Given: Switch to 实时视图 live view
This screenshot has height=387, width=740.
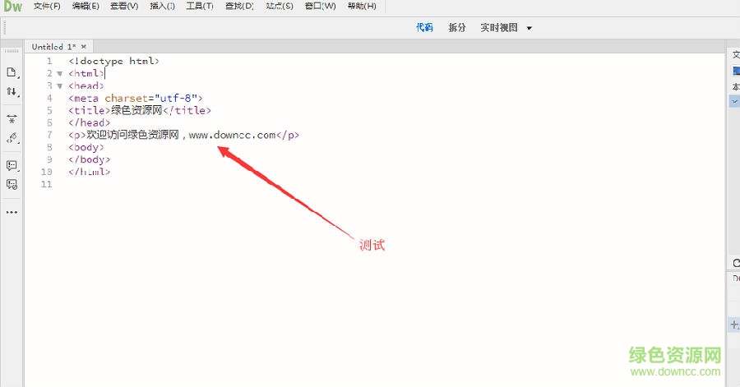Looking at the screenshot, I should click(x=499, y=27).
